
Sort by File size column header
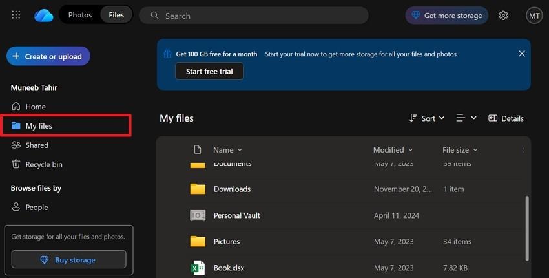(x=460, y=150)
